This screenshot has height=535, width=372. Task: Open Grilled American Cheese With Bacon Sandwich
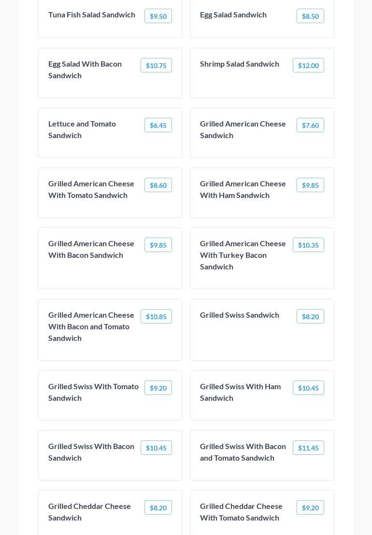coord(91,249)
